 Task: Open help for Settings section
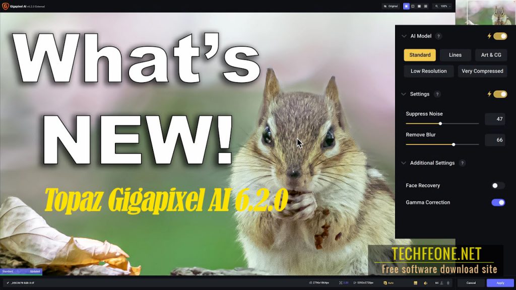[437, 94]
